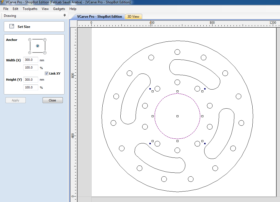This screenshot has height=202, width=280.
Task: Open the Help menu
Action: tap(73, 9)
